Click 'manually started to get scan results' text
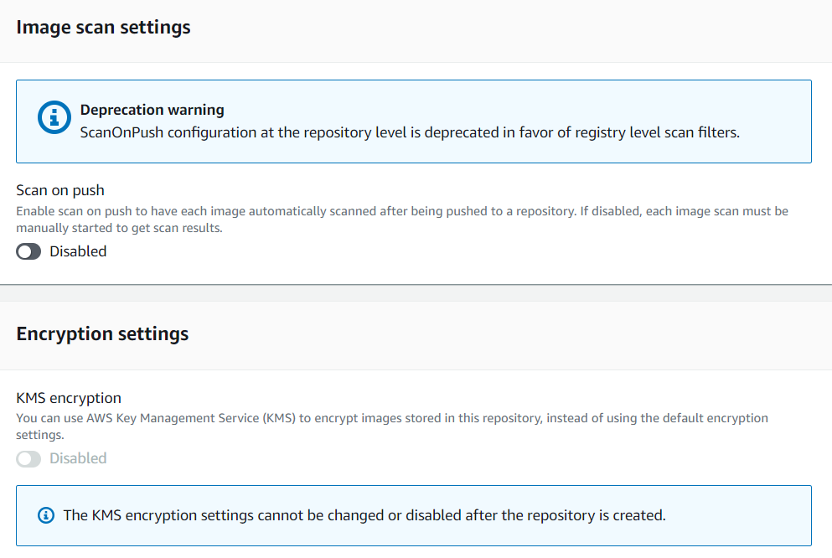The width and height of the screenshot is (832, 558). [119, 228]
